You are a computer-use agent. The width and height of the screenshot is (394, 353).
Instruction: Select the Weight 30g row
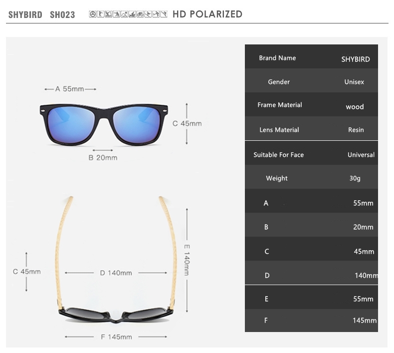click(x=311, y=177)
